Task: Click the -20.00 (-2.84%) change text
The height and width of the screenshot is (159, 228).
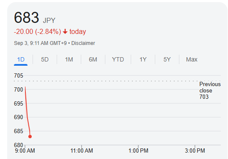Action: click(x=37, y=31)
